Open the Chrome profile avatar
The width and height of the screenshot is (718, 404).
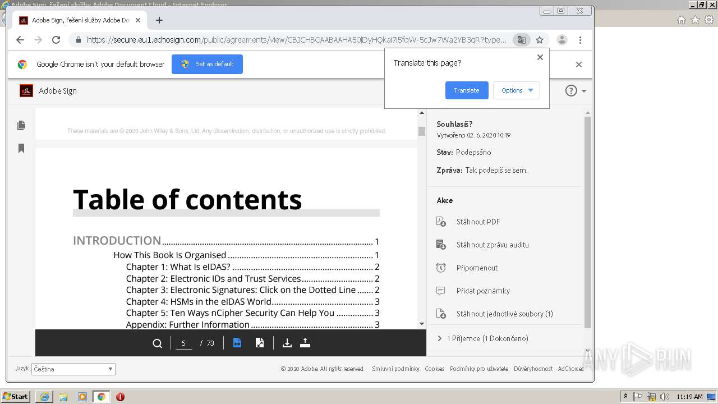click(561, 40)
